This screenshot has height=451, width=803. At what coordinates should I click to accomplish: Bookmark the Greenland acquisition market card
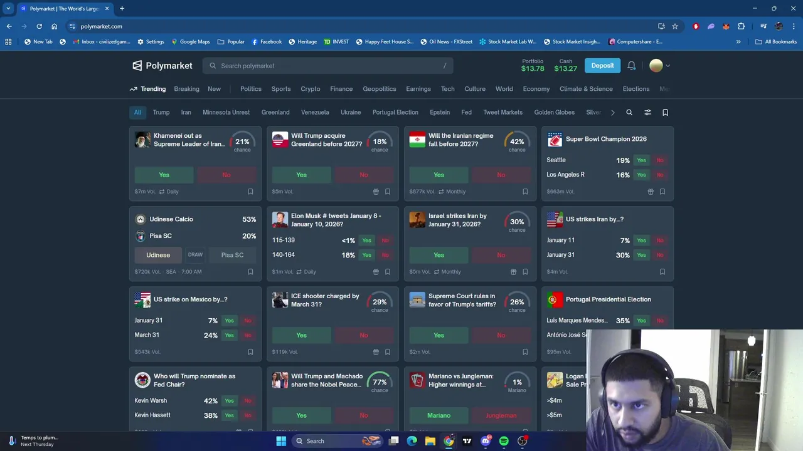[388, 192]
